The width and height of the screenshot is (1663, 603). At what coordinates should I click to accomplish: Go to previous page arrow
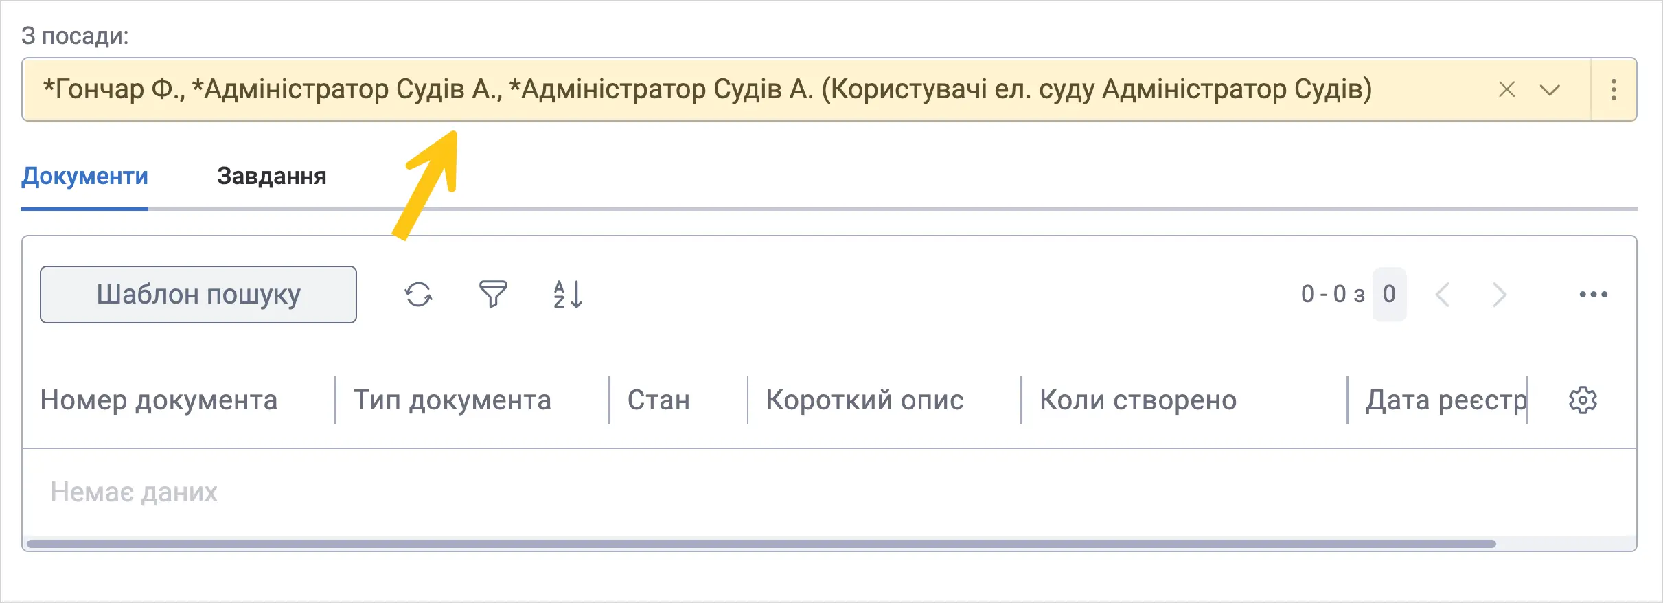(1443, 295)
